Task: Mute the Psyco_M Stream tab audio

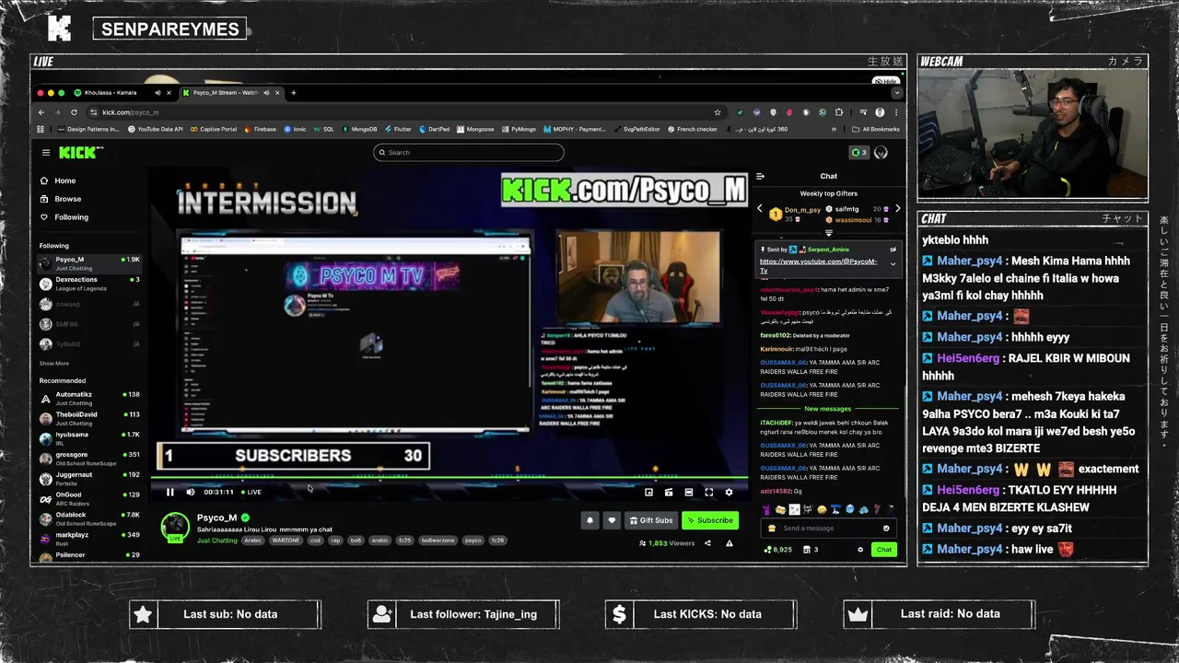Action: (x=266, y=92)
